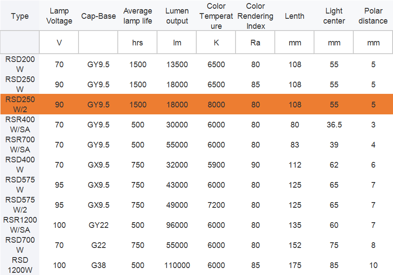Screen dimensions: 393x275
Task: Click lumen 32000 for RSD400
Action: 177,165
